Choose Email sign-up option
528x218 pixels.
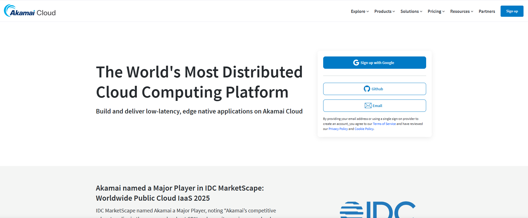374,106
